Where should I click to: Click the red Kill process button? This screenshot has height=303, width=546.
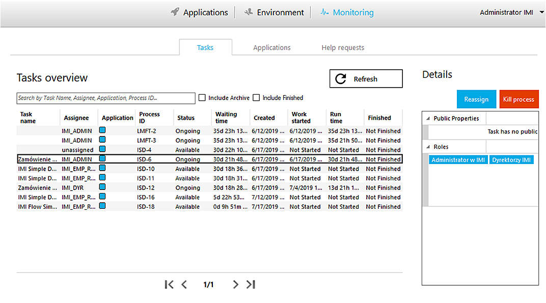(518, 99)
